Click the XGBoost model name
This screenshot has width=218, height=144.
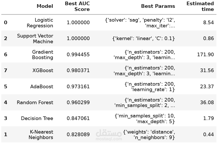43,71
